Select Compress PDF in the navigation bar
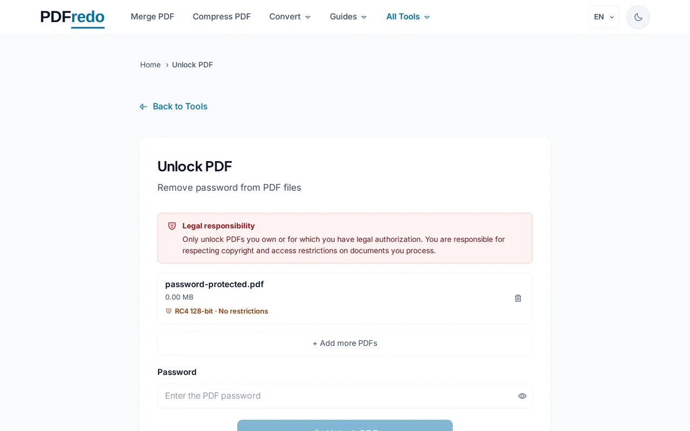This screenshot has height=431, width=690. (222, 17)
